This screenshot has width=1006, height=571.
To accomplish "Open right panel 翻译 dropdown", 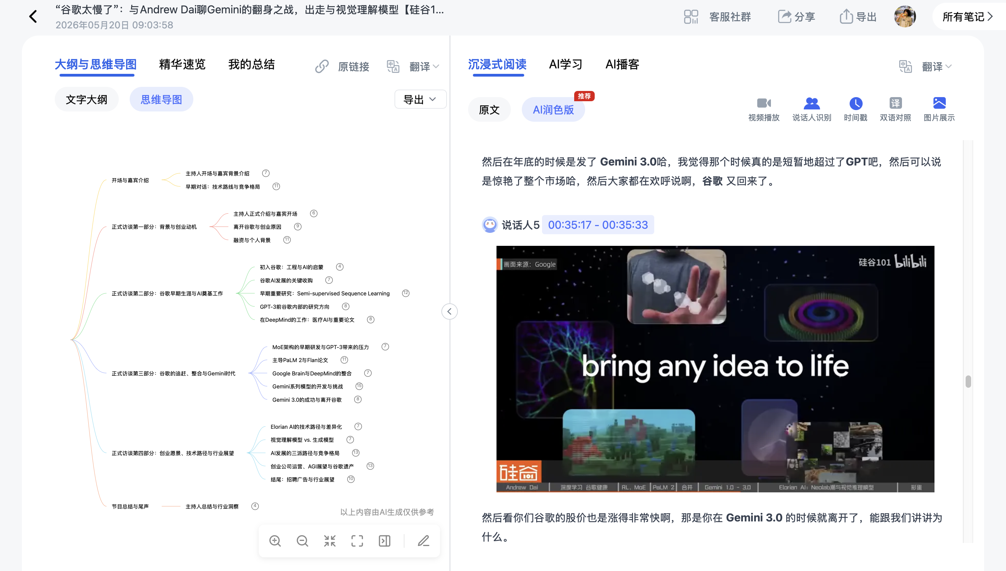I will [937, 66].
